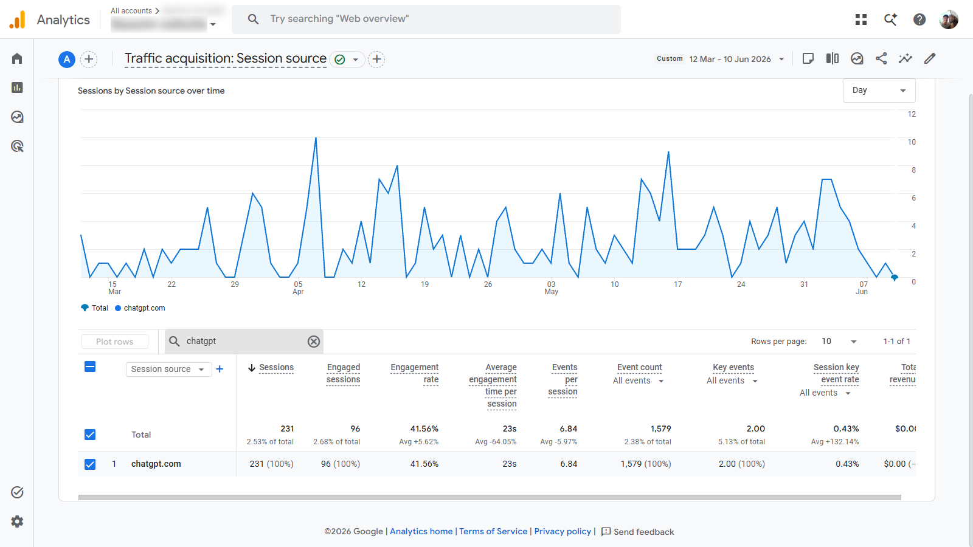Image resolution: width=973 pixels, height=547 pixels.
Task: Click the Plot rows button
Action: pos(115,342)
